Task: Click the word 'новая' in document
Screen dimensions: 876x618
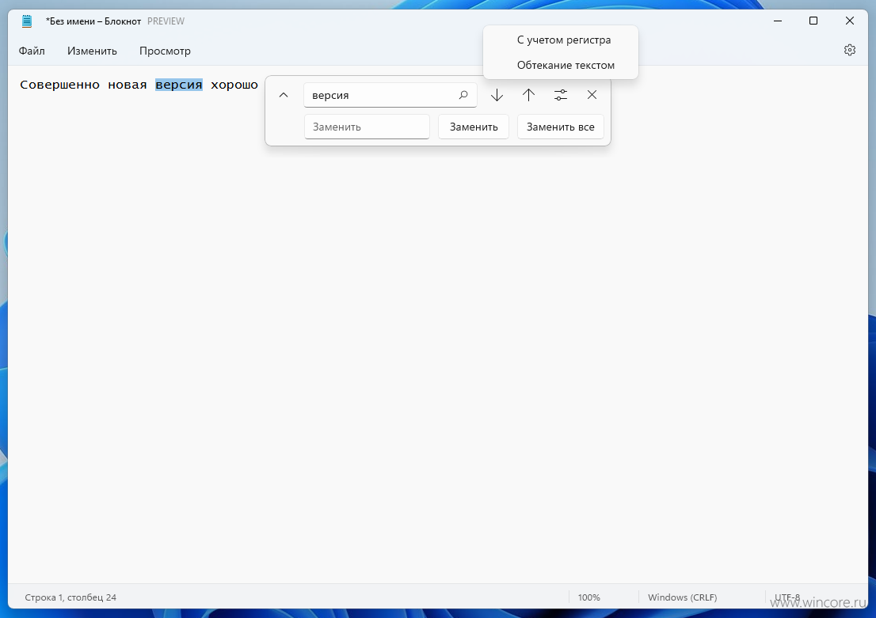Action: pos(128,85)
